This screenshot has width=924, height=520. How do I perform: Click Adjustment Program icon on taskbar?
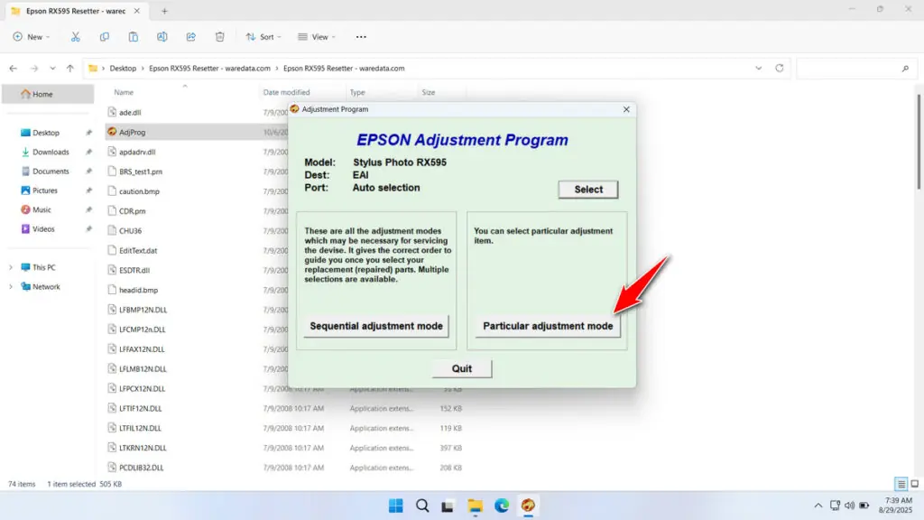pos(528,506)
